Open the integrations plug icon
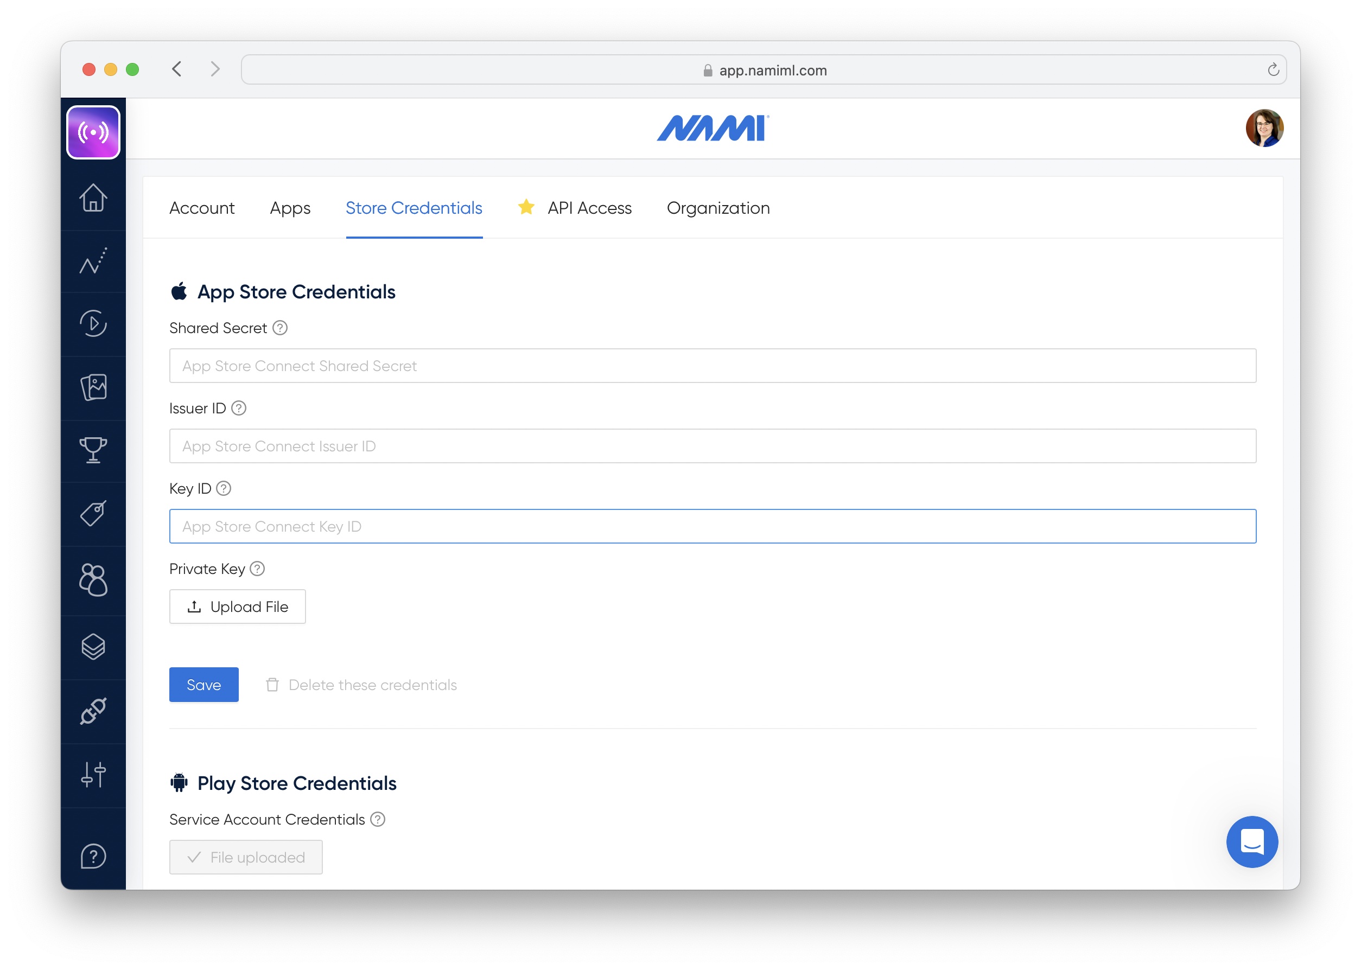The width and height of the screenshot is (1361, 970). (x=93, y=711)
